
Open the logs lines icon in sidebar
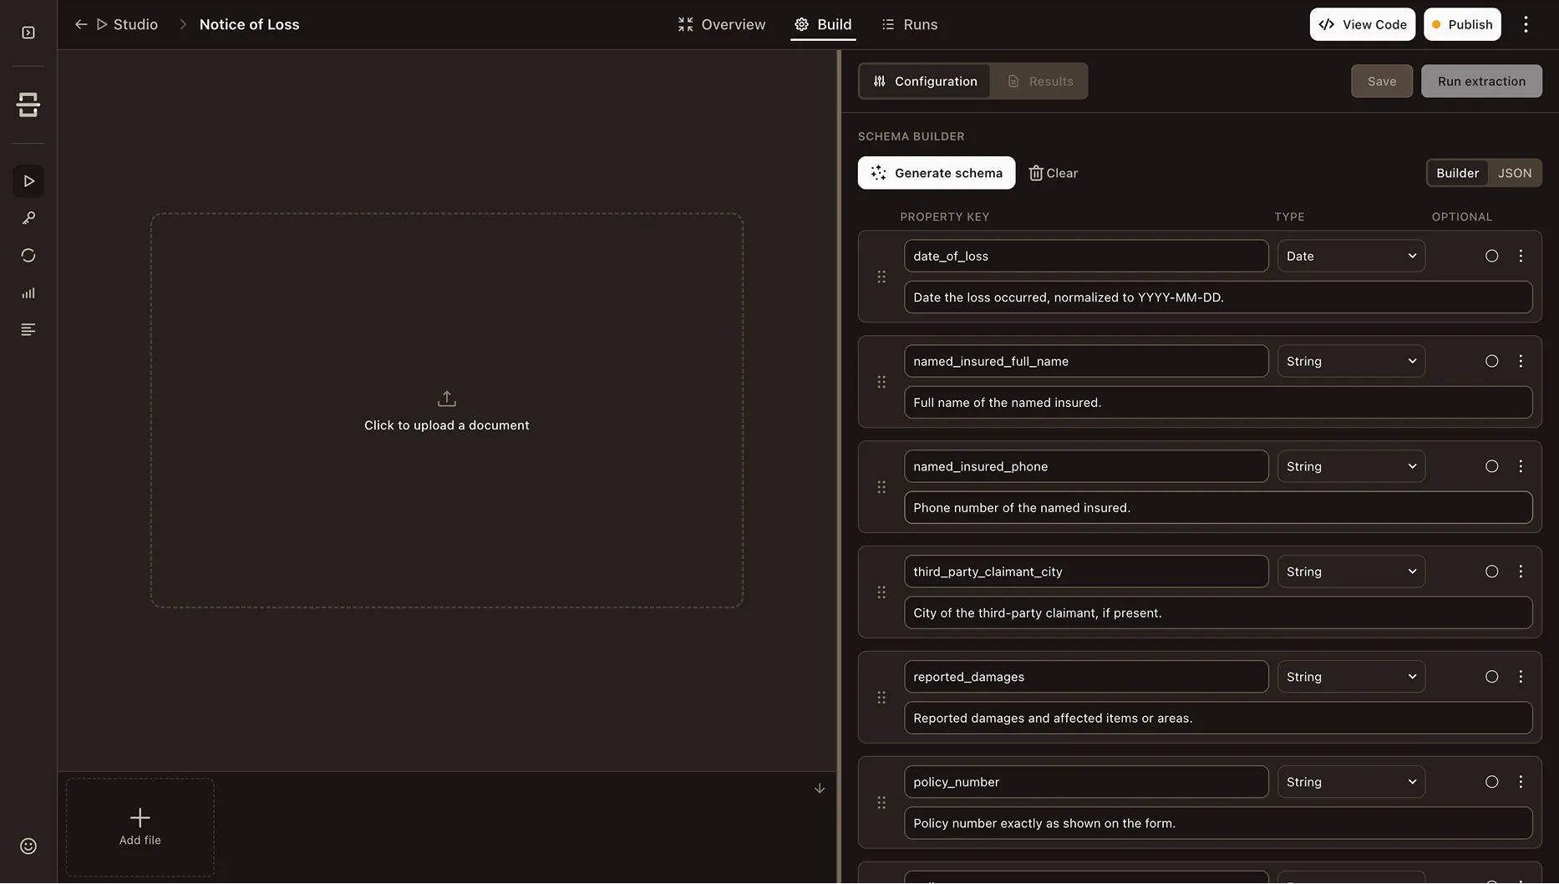coord(28,330)
